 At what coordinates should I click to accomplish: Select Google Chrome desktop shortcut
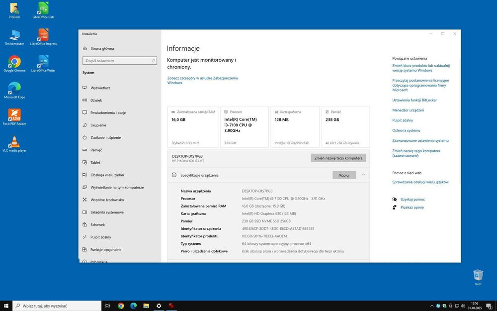(x=14, y=64)
